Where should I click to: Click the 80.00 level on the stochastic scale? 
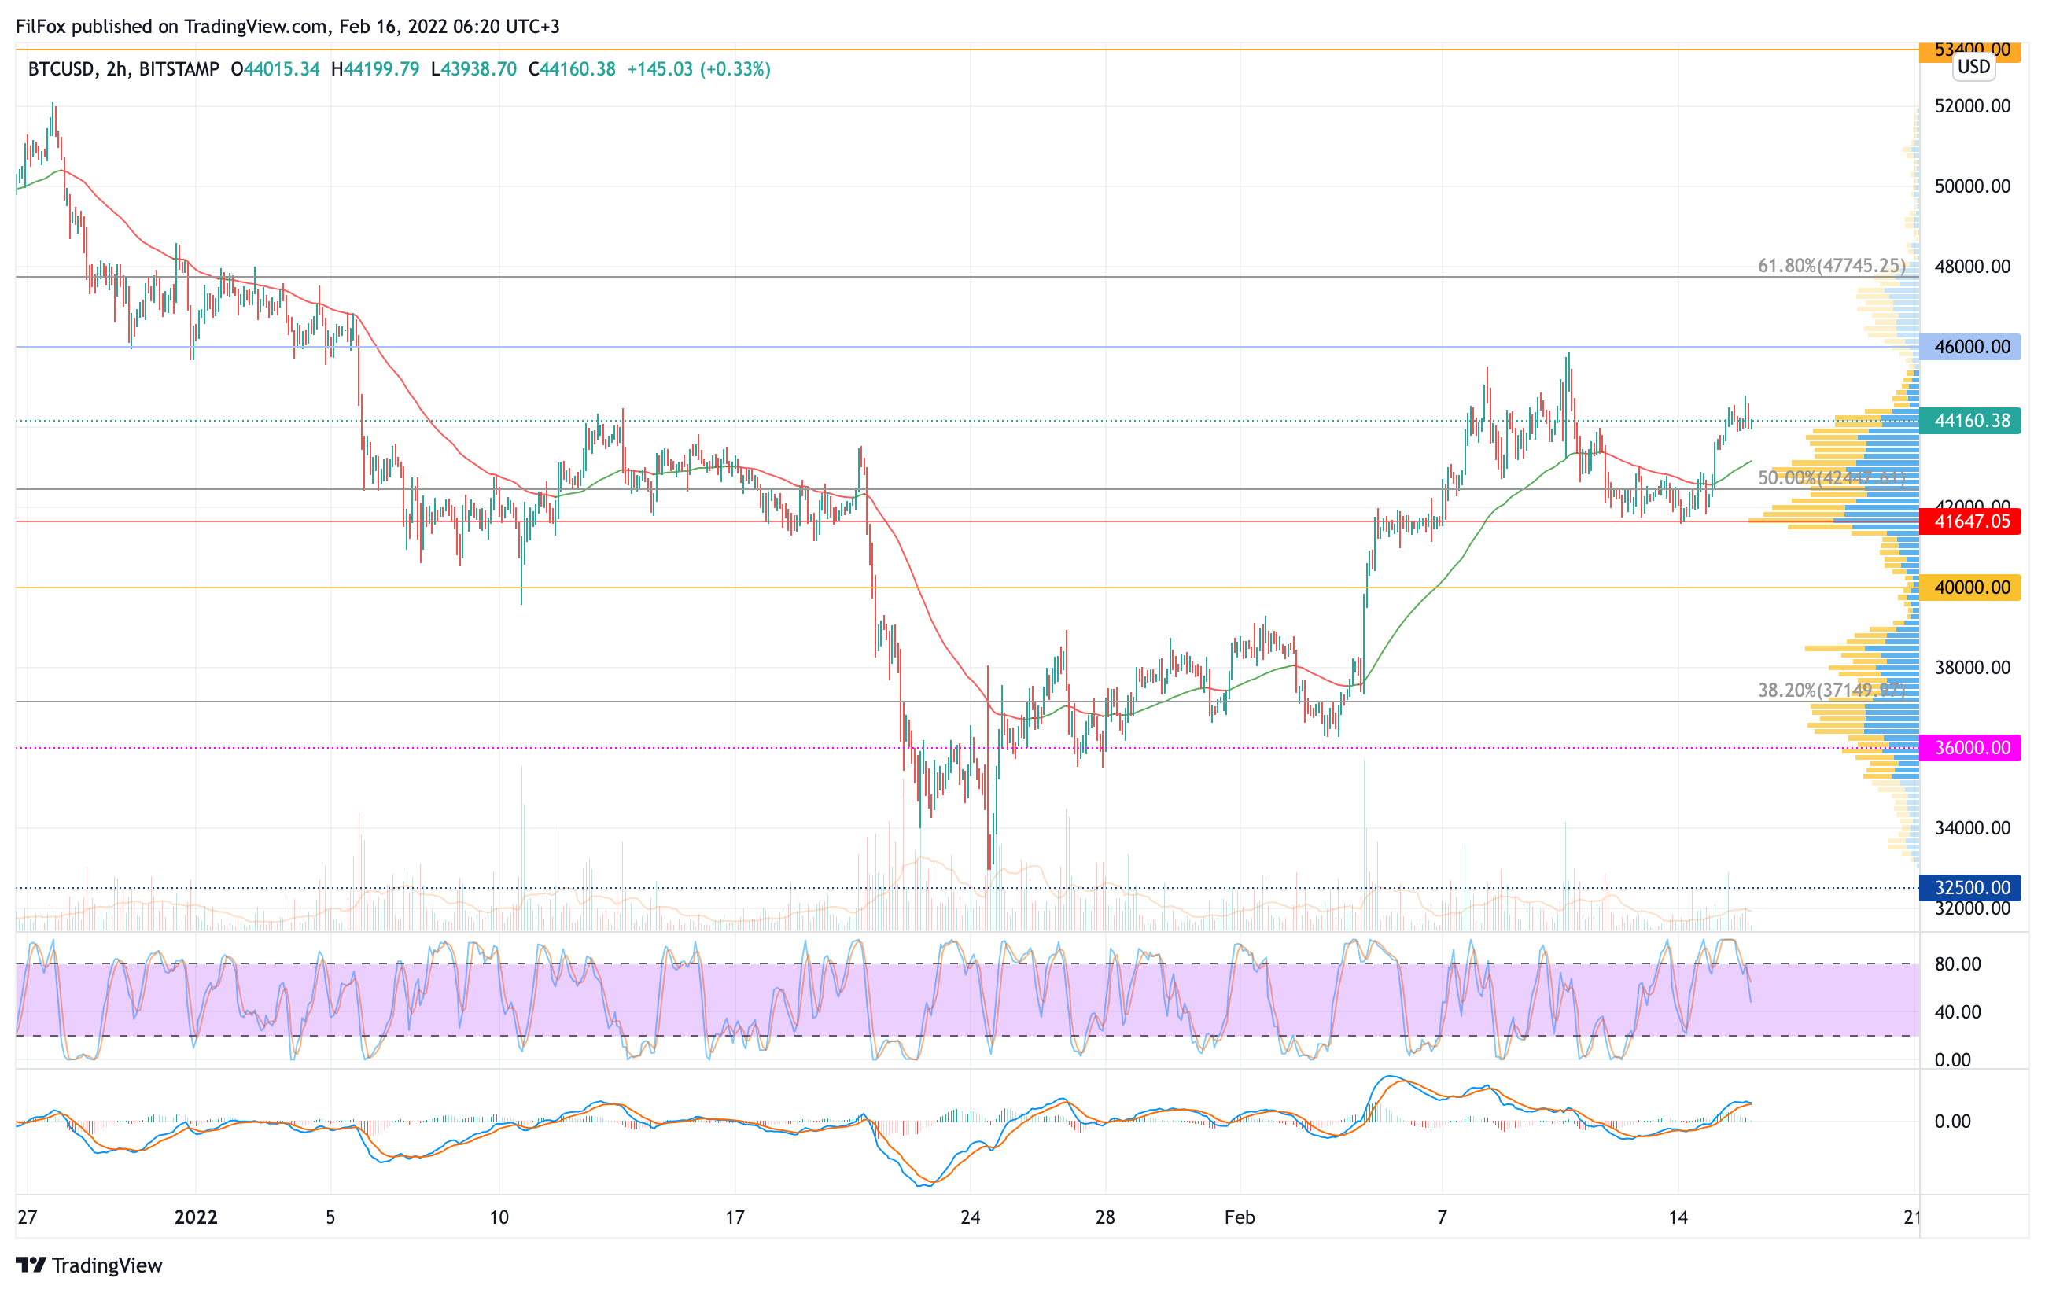coord(1957,964)
